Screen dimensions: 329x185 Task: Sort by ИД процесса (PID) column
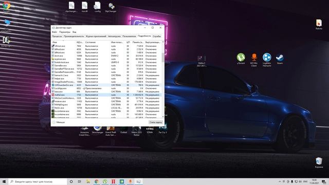point(80,42)
